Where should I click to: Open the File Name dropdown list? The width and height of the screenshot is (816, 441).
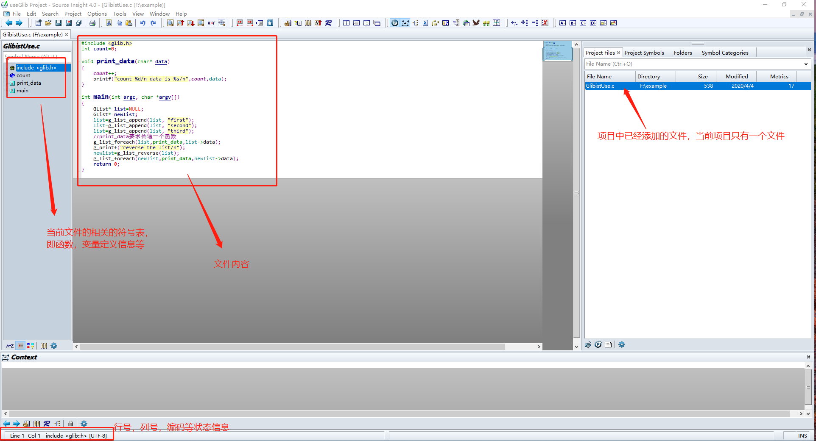coord(805,64)
